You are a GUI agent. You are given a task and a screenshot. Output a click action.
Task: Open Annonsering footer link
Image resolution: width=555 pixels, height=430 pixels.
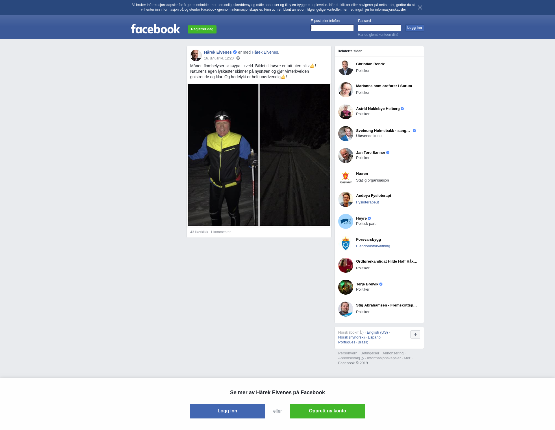393,353
